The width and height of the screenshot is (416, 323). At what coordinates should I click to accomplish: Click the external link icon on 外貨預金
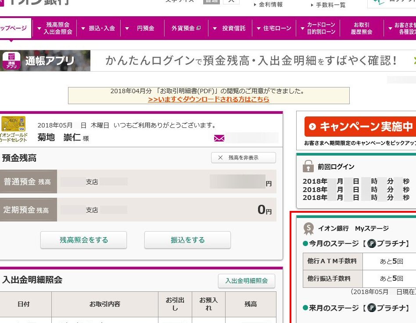pos(199,28)
